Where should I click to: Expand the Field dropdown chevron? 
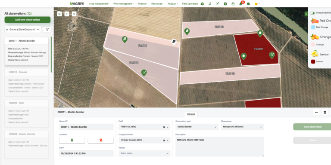(x=168, y=127)
